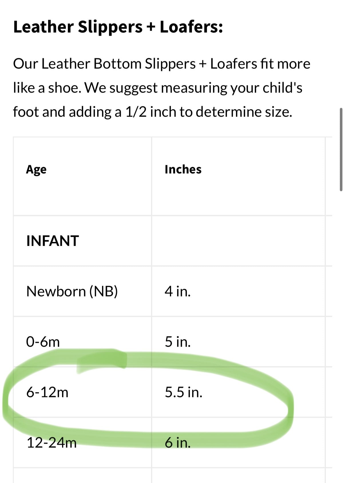Click the "Age" column header
Image resolution: width=345 pixels, height=483 pixels.
36,169
